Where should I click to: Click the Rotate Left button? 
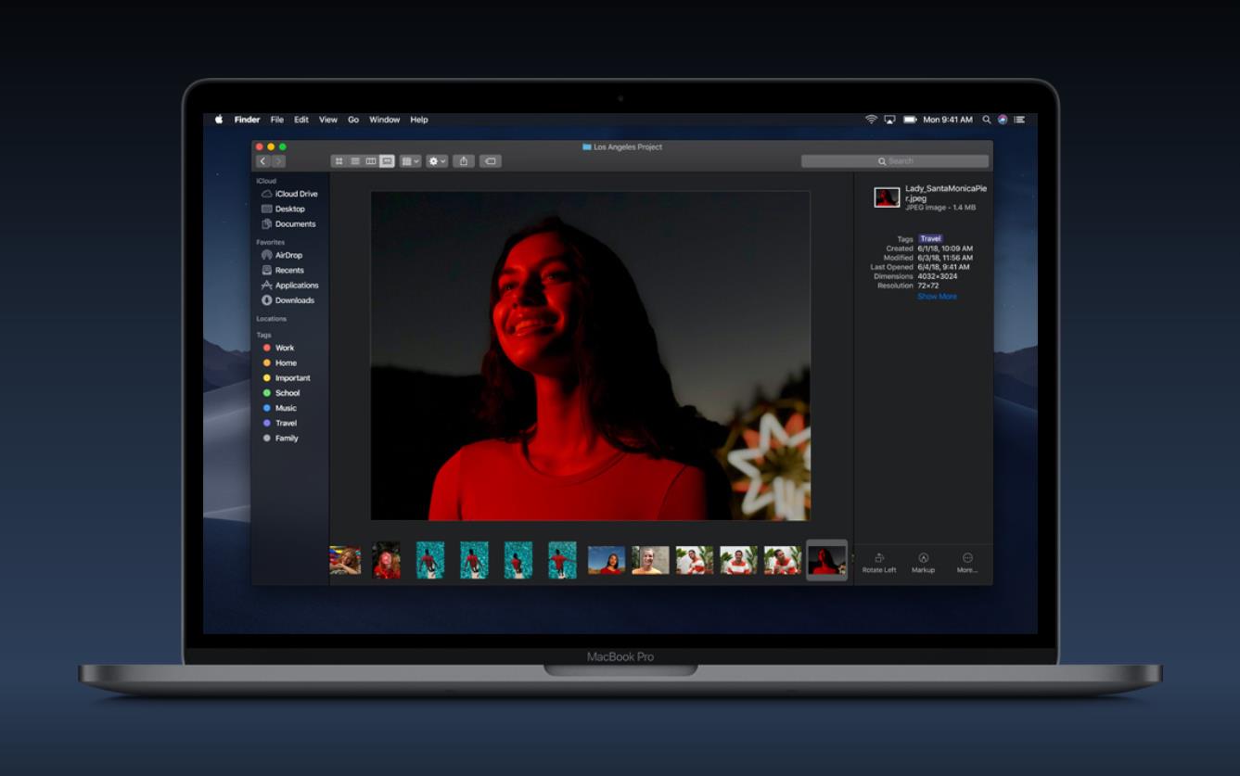(x=879, y=563)
